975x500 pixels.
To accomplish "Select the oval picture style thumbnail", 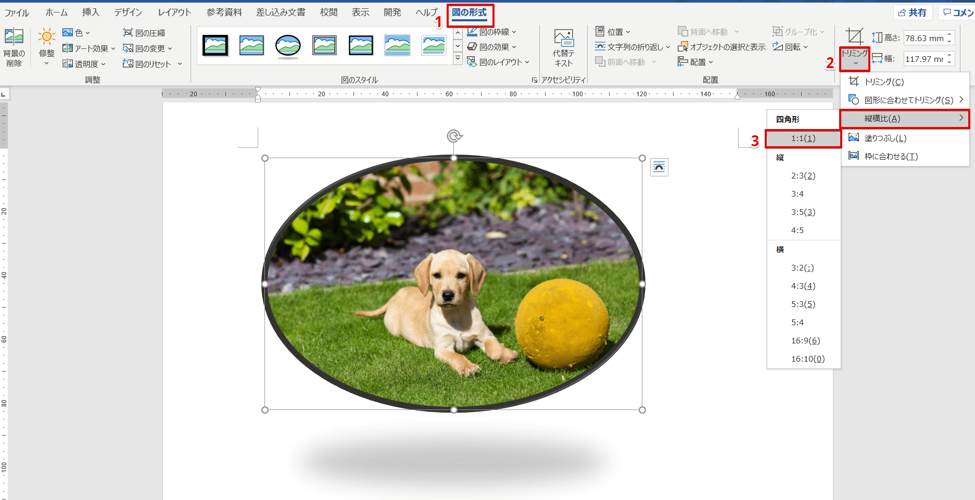I will pyautogui.click(x=288, y=45).
